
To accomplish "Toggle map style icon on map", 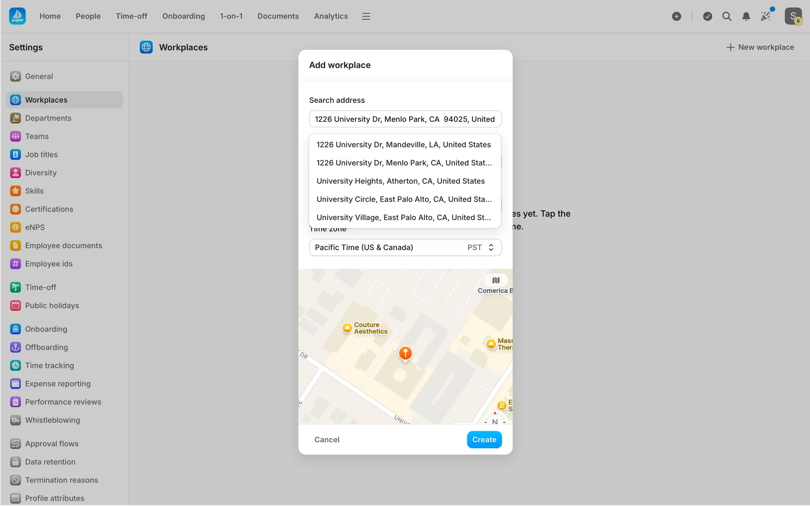I will [x=496, y=280].
